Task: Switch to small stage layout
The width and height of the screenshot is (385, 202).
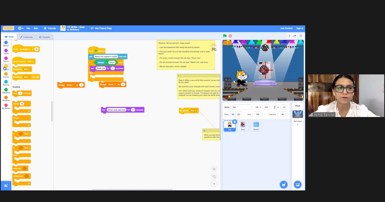Action: 289,36
